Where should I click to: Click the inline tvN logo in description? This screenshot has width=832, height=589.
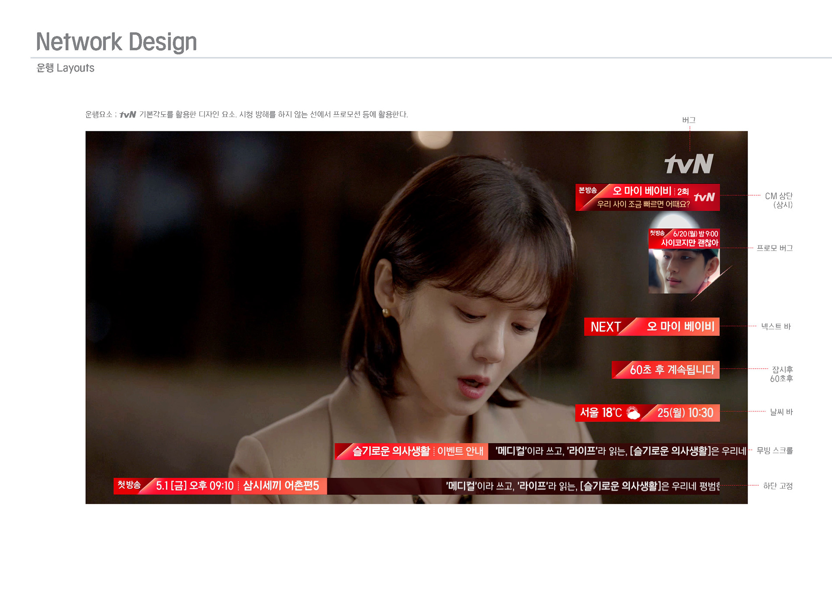tap(127, 115)
